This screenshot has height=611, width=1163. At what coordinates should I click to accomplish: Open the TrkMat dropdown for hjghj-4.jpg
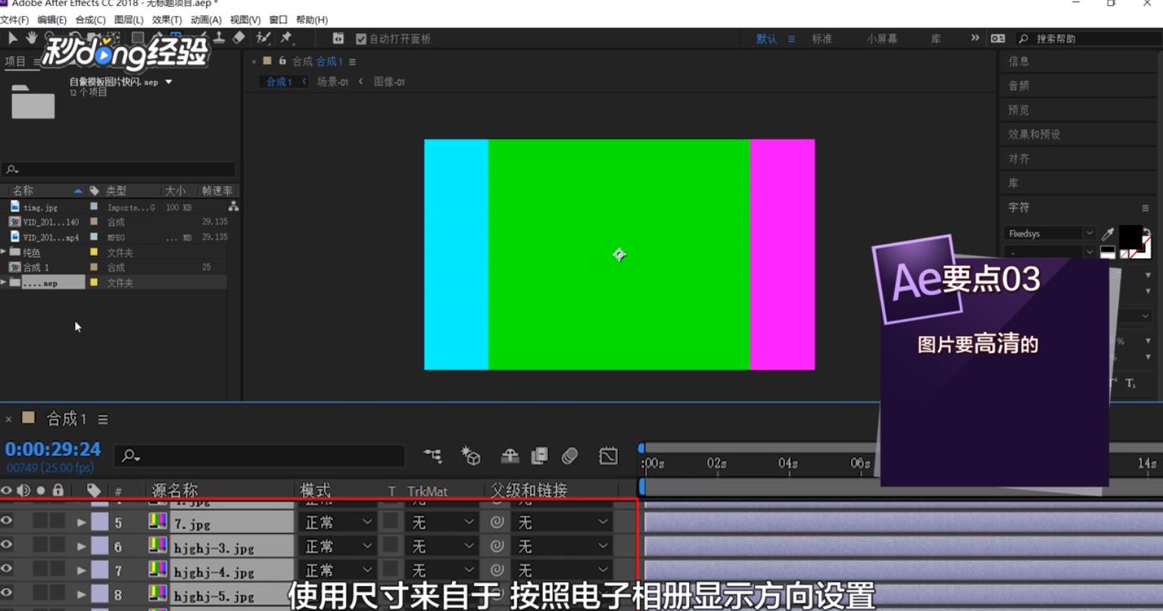click(x=440, y=571)
